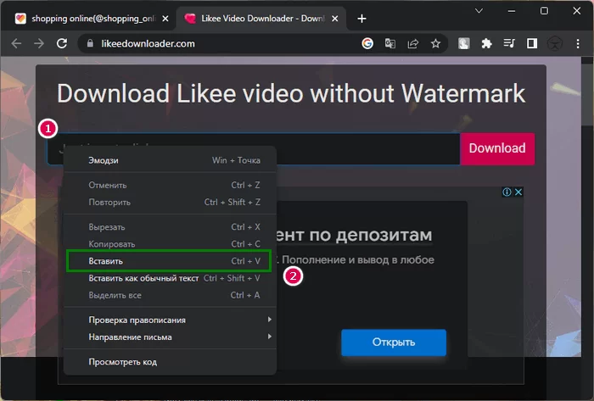Open the Extensions puzzle icon

[486, 43]
